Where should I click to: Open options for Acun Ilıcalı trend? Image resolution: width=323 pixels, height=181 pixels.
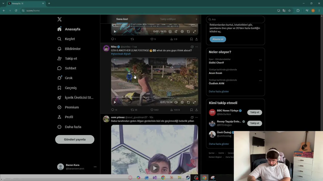click(x=260, y=70)
